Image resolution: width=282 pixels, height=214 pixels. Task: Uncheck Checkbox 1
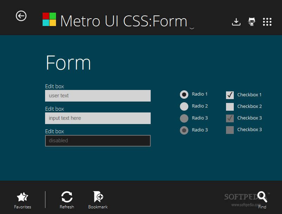point(230,95)
